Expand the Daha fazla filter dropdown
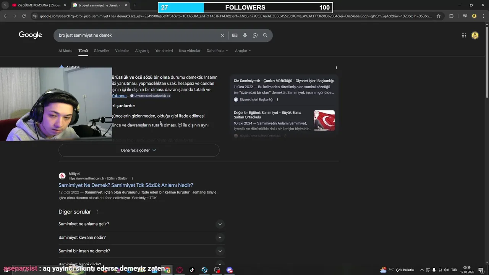 [217, 51]
